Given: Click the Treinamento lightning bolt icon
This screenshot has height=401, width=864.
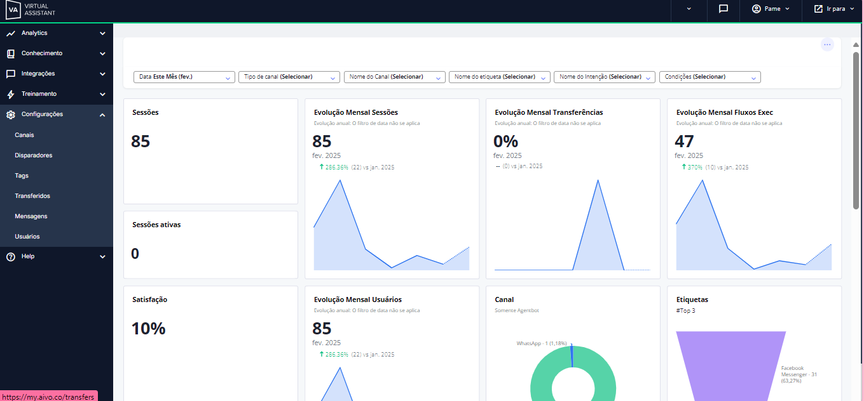Looking at the screenshot, I should click(11, 94).
